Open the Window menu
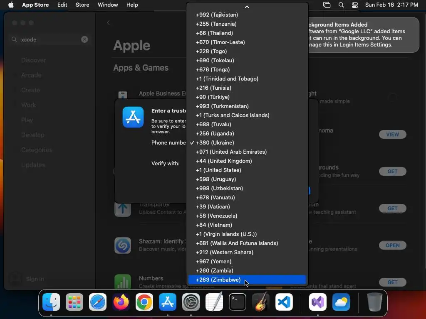Viewport: 426px width, 319px height. pyautogui.click(x=108, y=5)
